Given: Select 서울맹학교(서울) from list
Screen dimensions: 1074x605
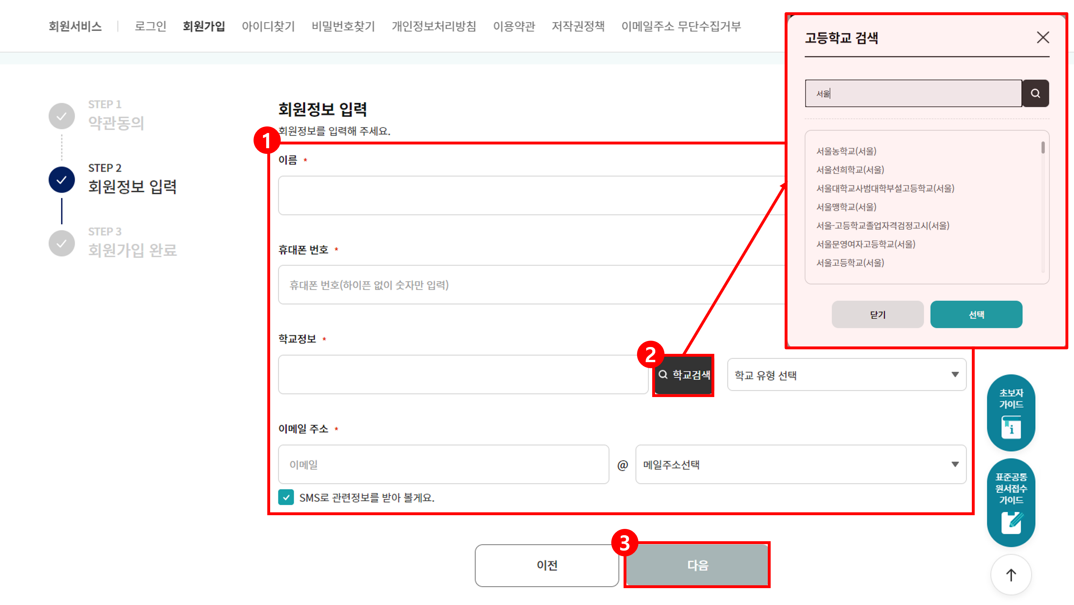Looking at the screenshot, I should click(846, 207).
